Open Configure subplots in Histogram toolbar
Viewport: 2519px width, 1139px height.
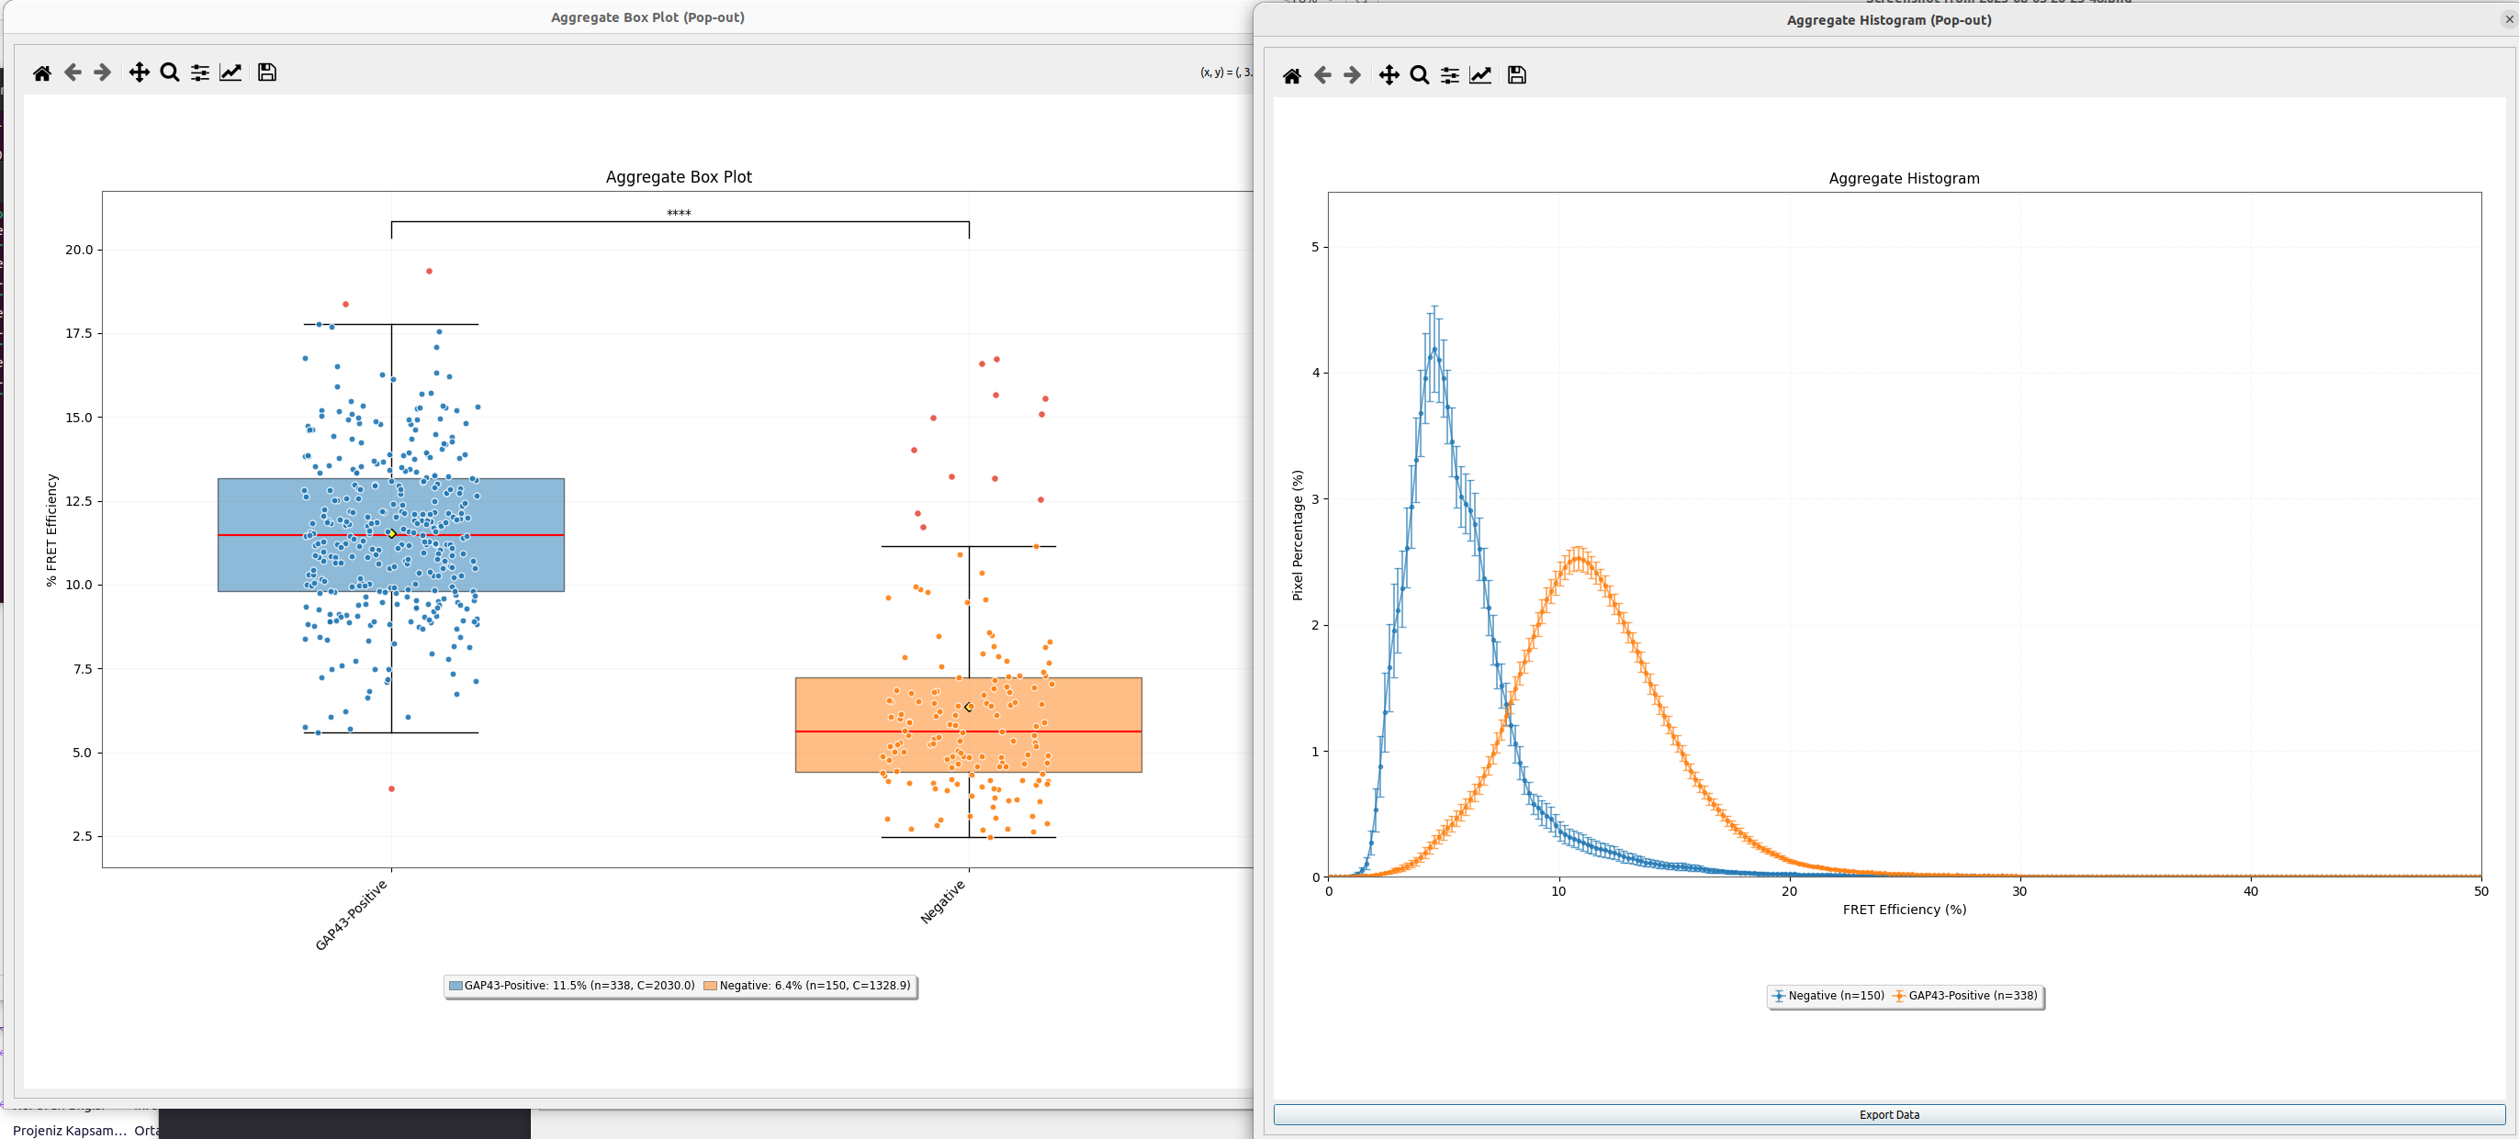pos(1449,76)
